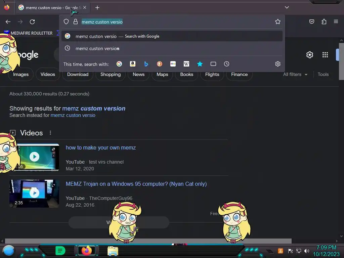This screenshot has height=258, width=344.
Task: Switch to the Flights filter tab
Action: pos(212,74)
